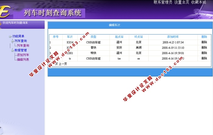Click the 添加时间 column header
The height and width of the screenshot is (135, 213).
click(x=173, y=37)
